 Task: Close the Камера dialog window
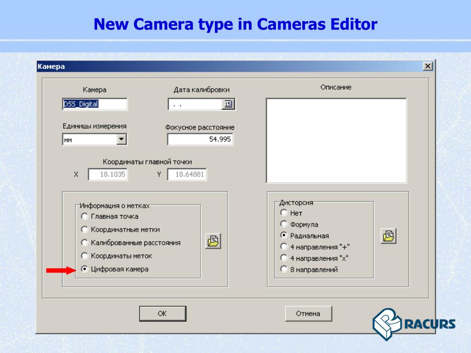428,67
